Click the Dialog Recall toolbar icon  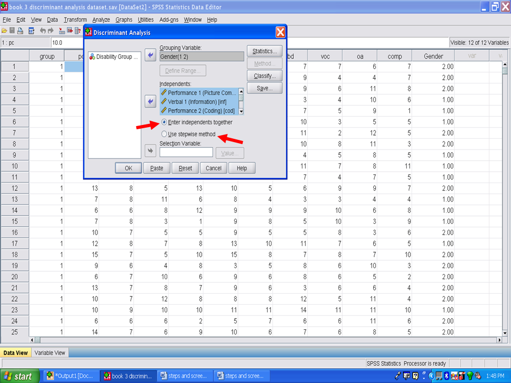click(x=31, y=31)
